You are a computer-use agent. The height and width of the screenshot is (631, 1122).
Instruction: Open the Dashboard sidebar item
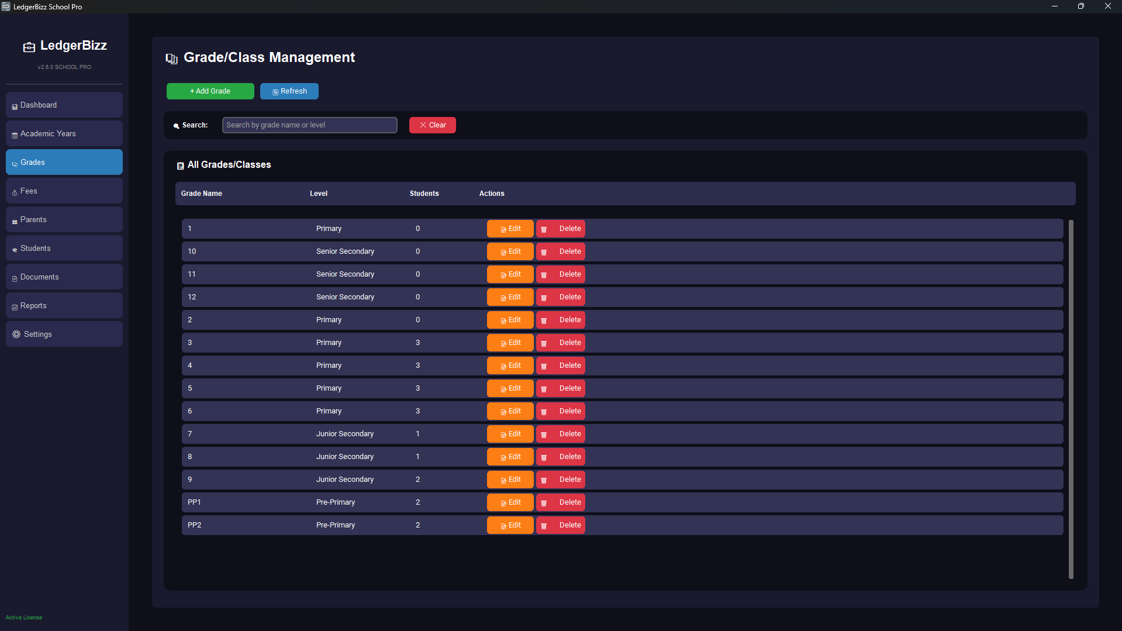(64, 105)
